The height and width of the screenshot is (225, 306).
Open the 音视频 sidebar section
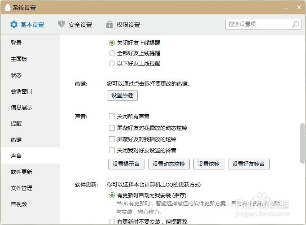click(30, 204)
